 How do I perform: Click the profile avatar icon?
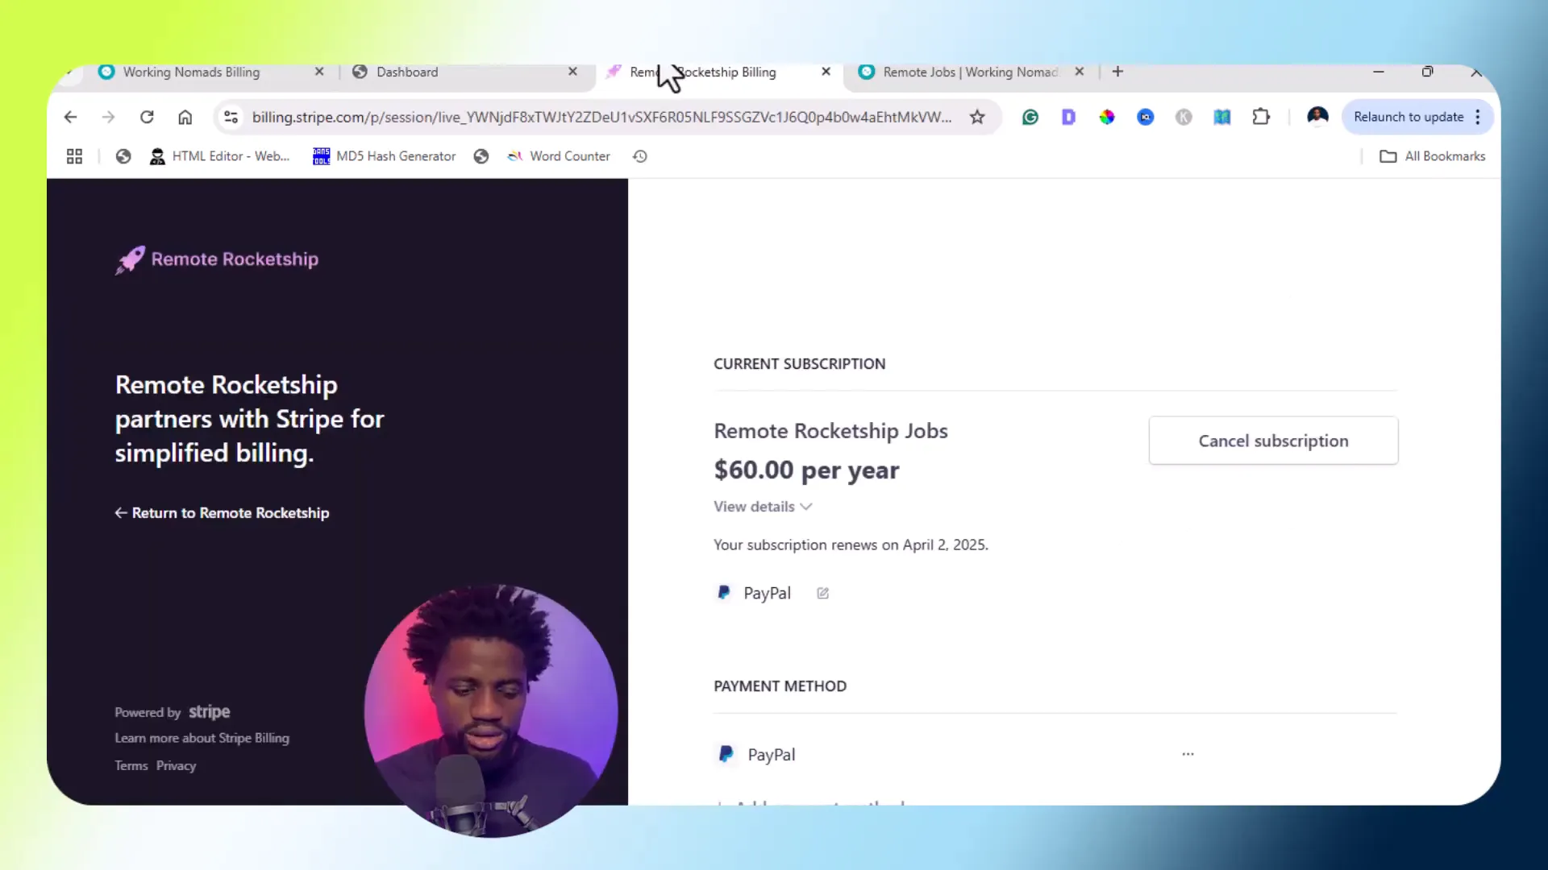tap(1317, 117)
